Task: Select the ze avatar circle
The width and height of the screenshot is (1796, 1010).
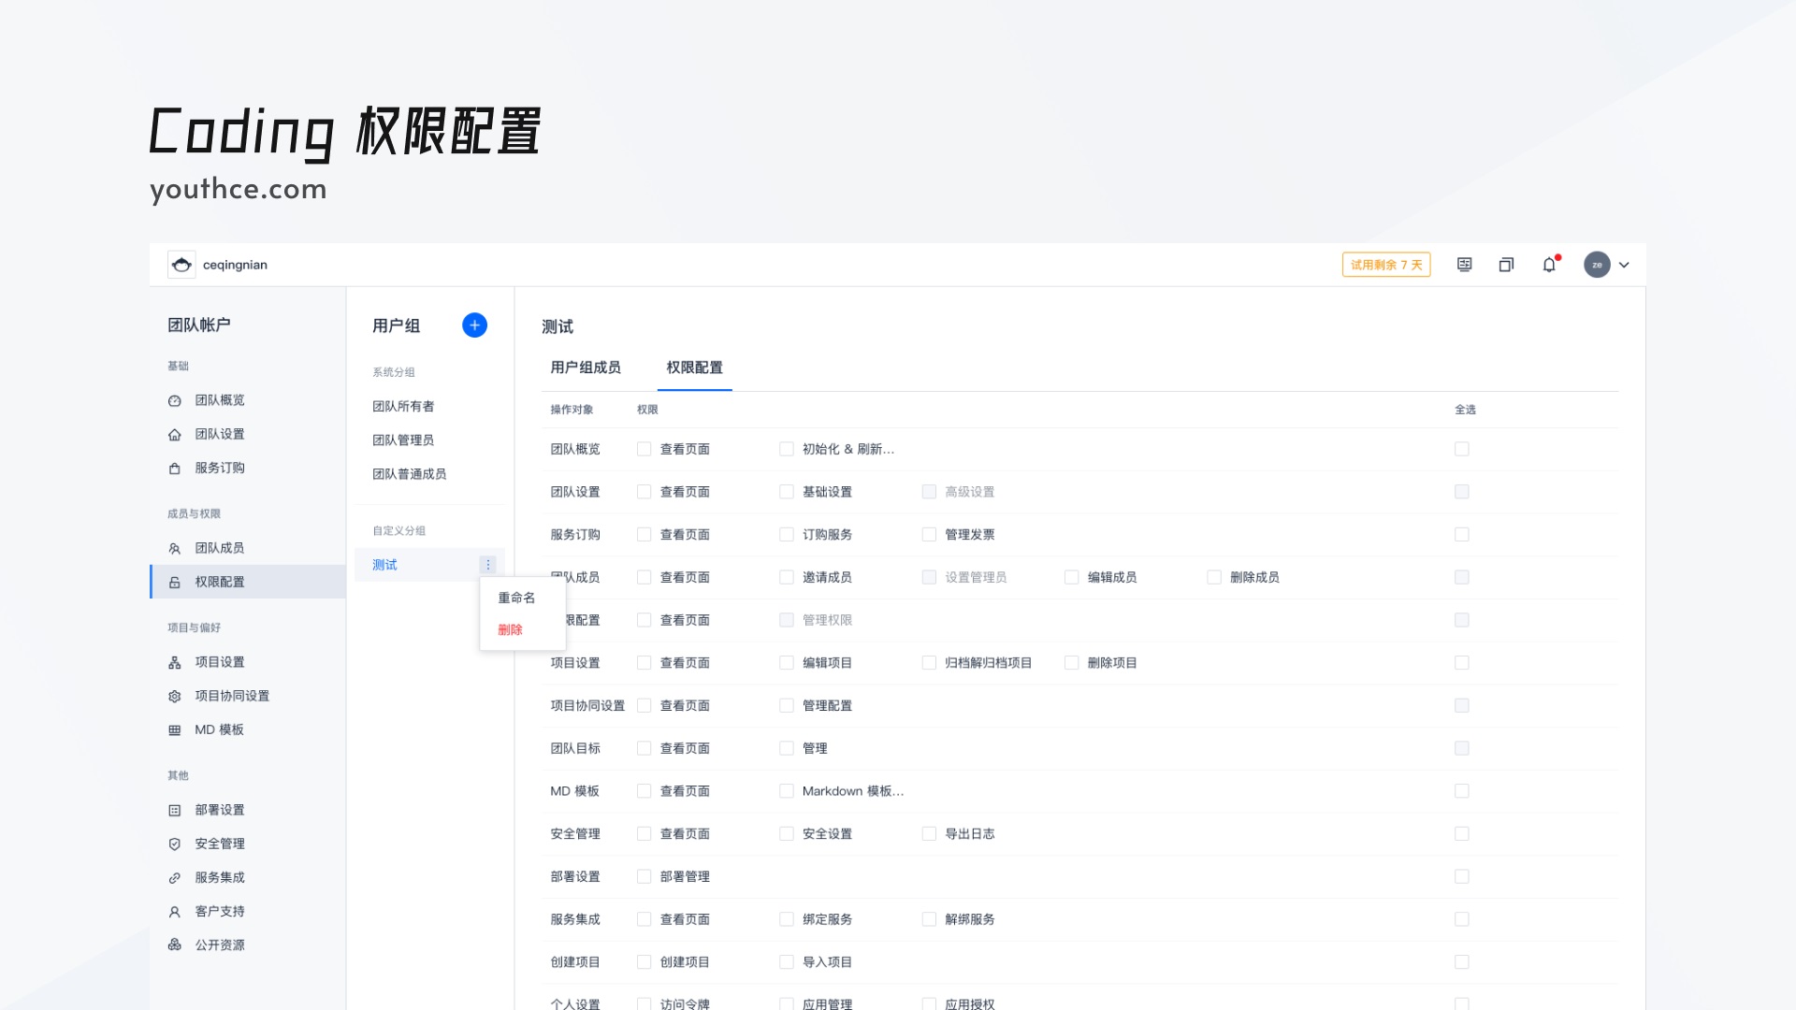Action: coord(1598,265)
